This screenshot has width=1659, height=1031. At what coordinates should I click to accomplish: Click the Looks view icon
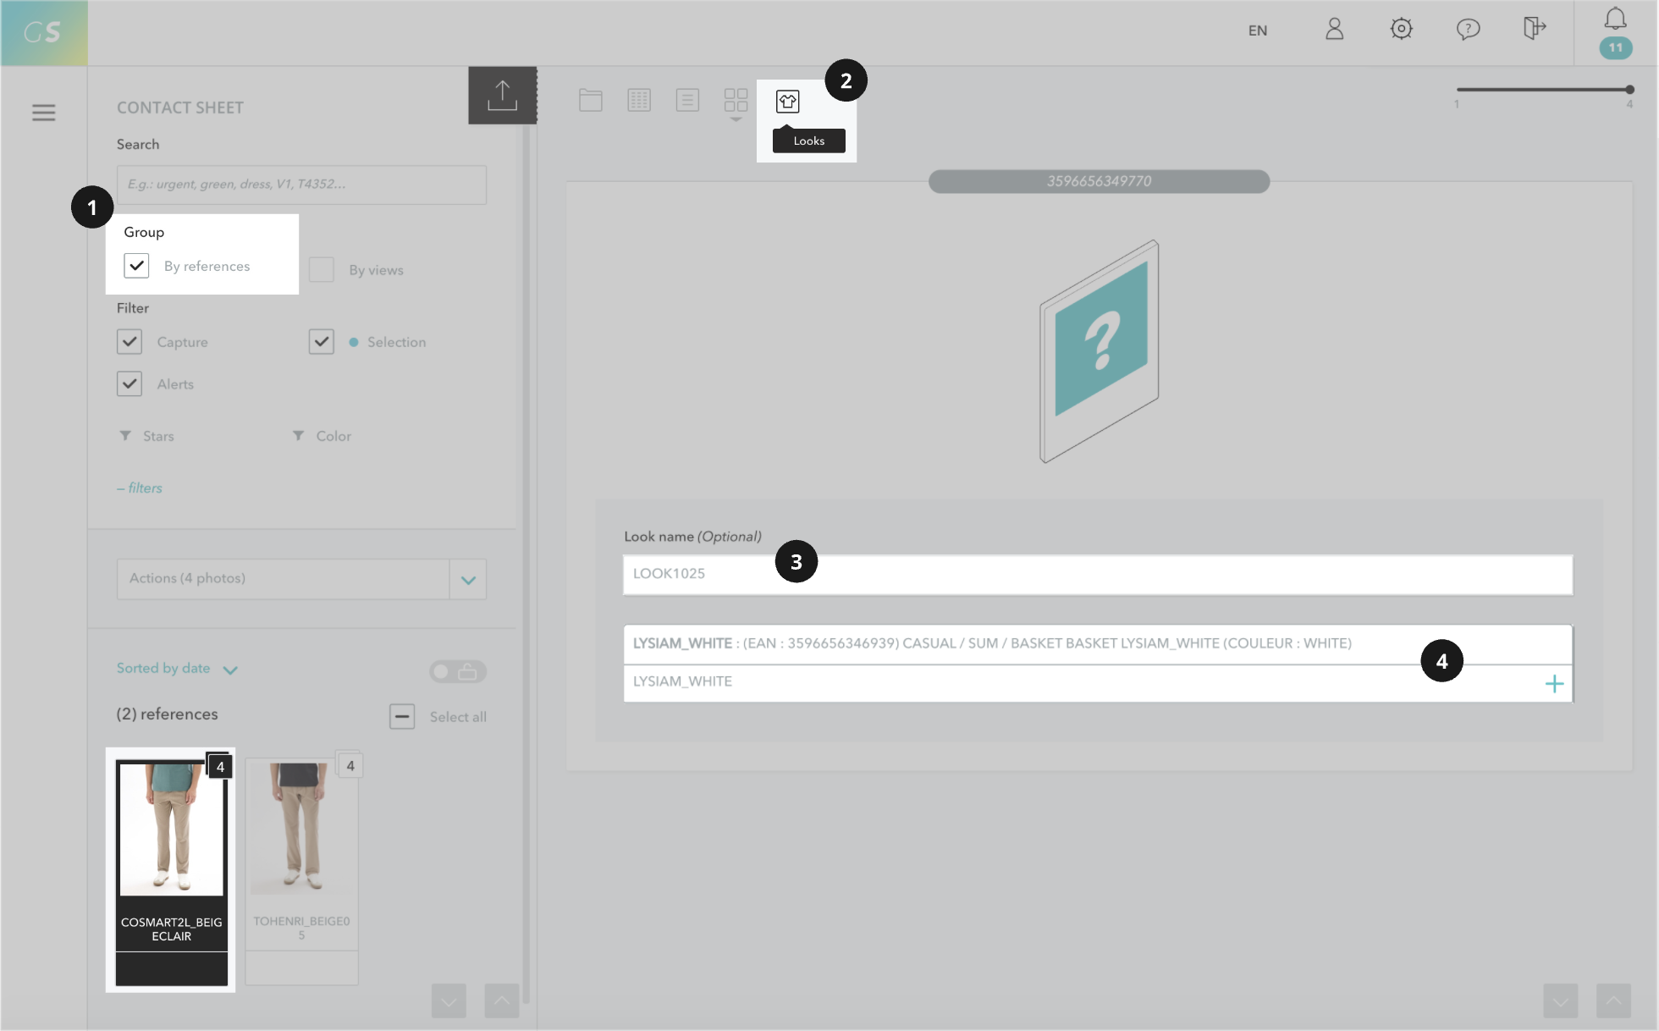coord(787,102)
